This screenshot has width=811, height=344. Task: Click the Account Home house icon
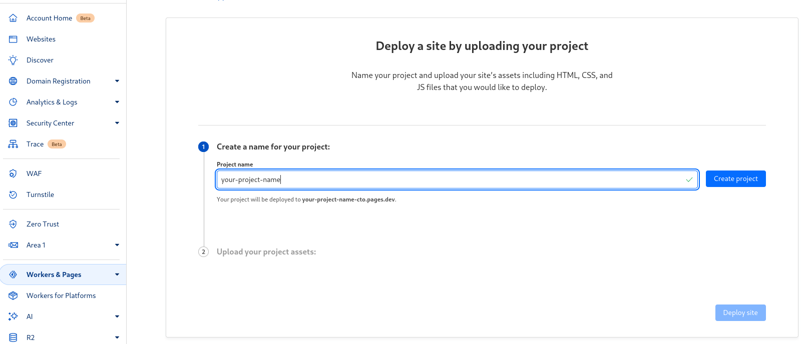pyautogui.click(x=13, y=18)
